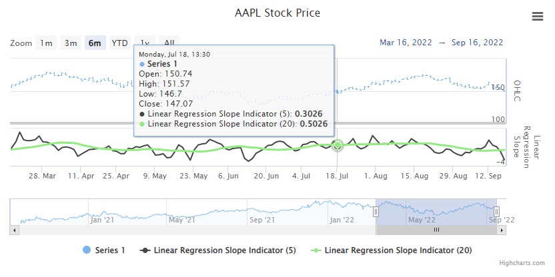Select the YTD zoom range
Screen dimensions: 555x277
(x=119, y=43)
